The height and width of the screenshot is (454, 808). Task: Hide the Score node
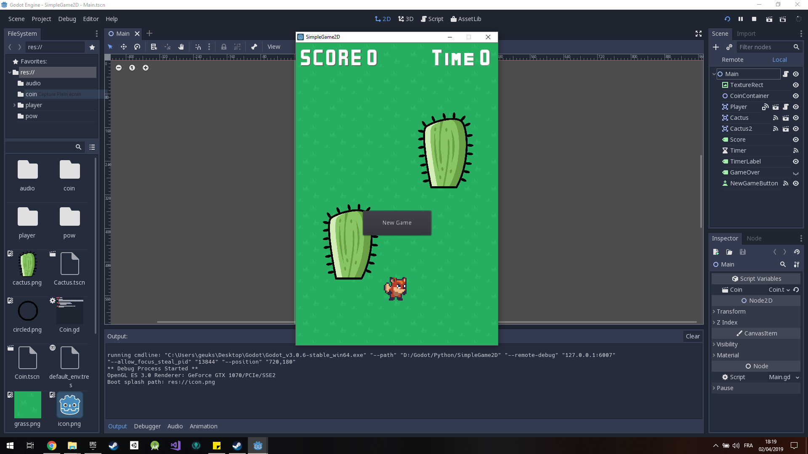[796, 140]
